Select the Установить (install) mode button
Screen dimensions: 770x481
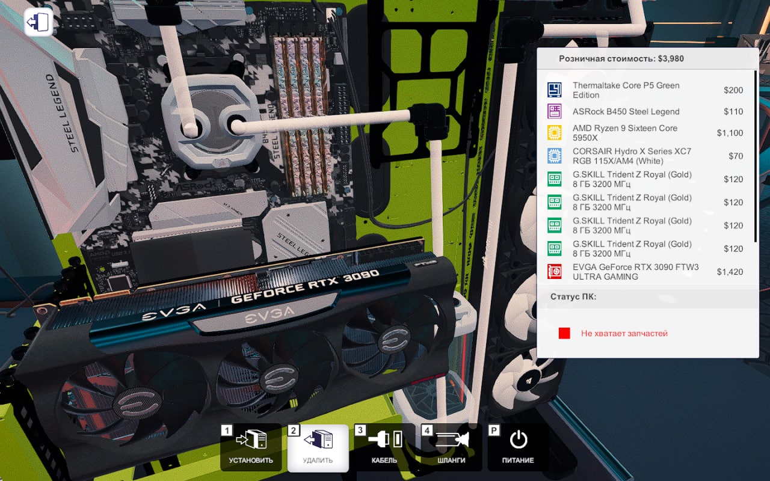pyautogui.click(x=251, y=447)
